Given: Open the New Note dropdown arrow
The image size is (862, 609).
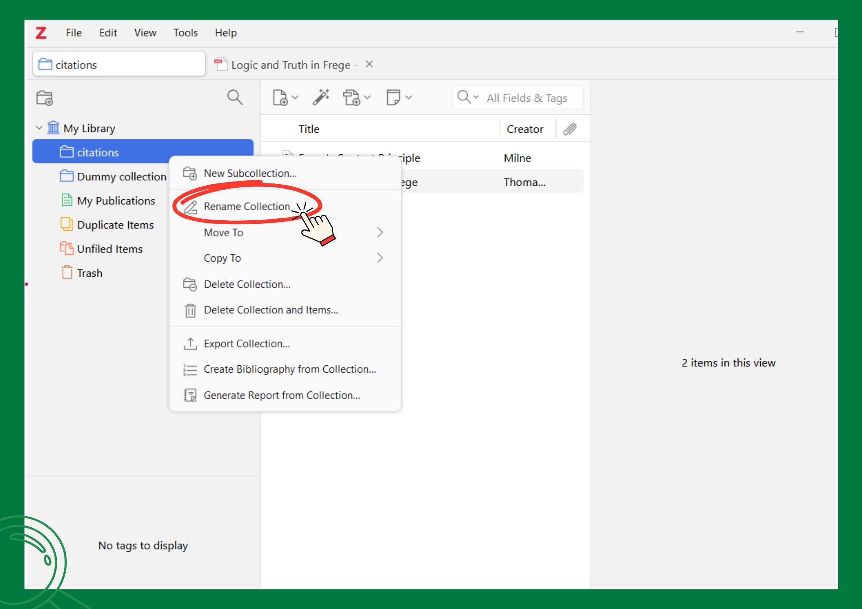Looking at the screenshot, I should pos(409,97).
